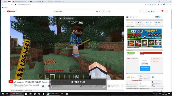This screenshot has height=96, width=172.
Task: Open the vidIQ trend chart icon
Action: point(137,17)
